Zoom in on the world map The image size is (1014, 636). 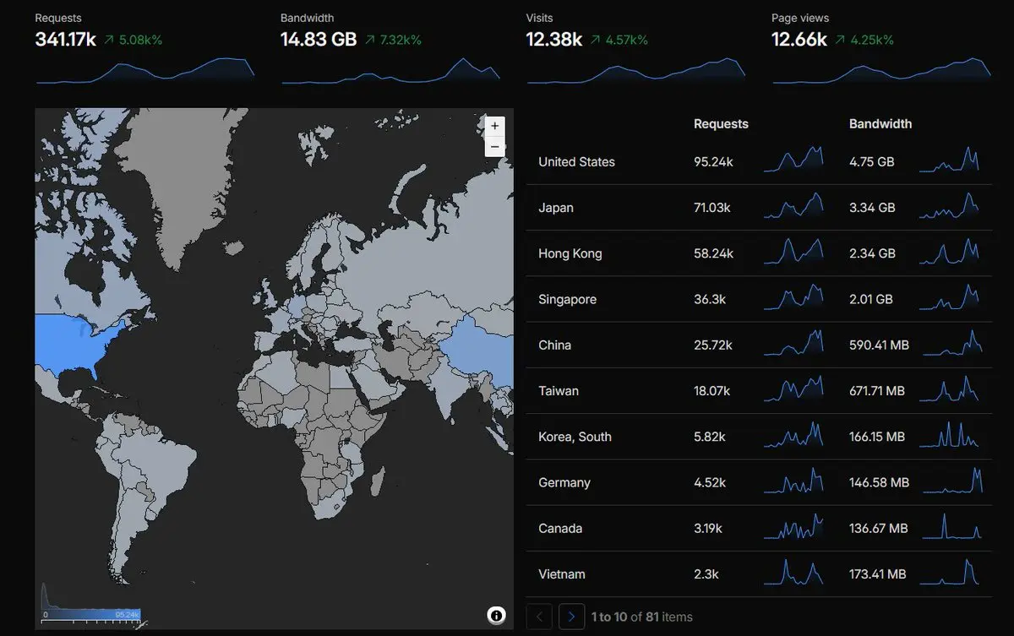(494, 126)
